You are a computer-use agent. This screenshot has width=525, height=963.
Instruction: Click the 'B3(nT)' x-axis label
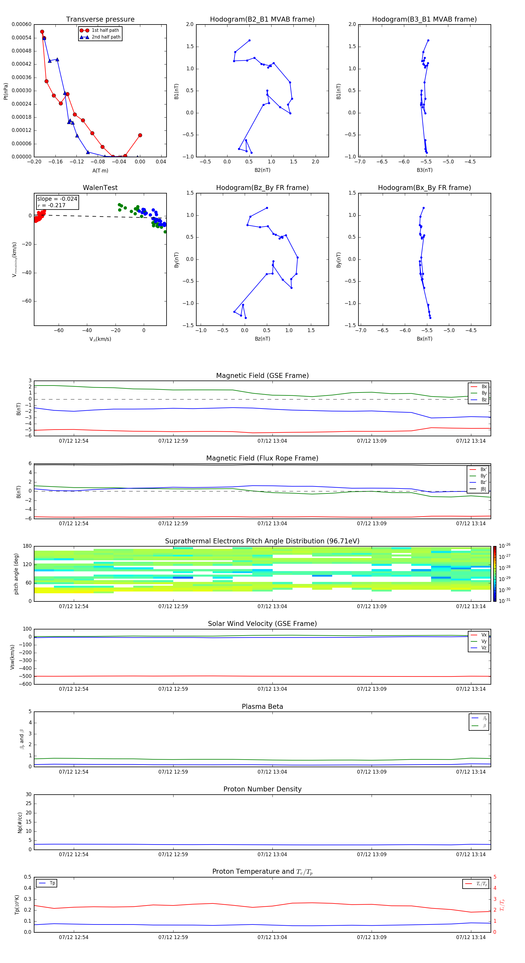(x=424, y=170)
